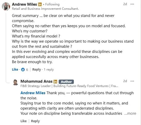Click the reaction count 6
Image resolution: width=141 pixels, height=125 pixels.
coord(27,70)
